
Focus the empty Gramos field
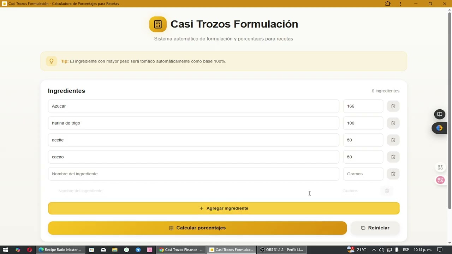coord(363,174)
